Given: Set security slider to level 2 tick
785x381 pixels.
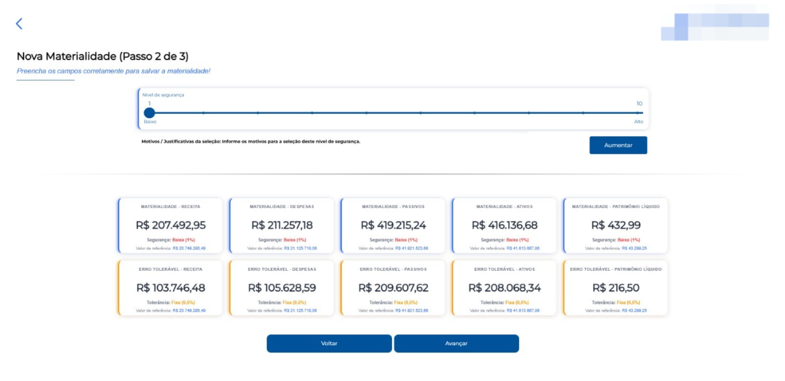Looking at the screenshot, I should click(204, 113).
